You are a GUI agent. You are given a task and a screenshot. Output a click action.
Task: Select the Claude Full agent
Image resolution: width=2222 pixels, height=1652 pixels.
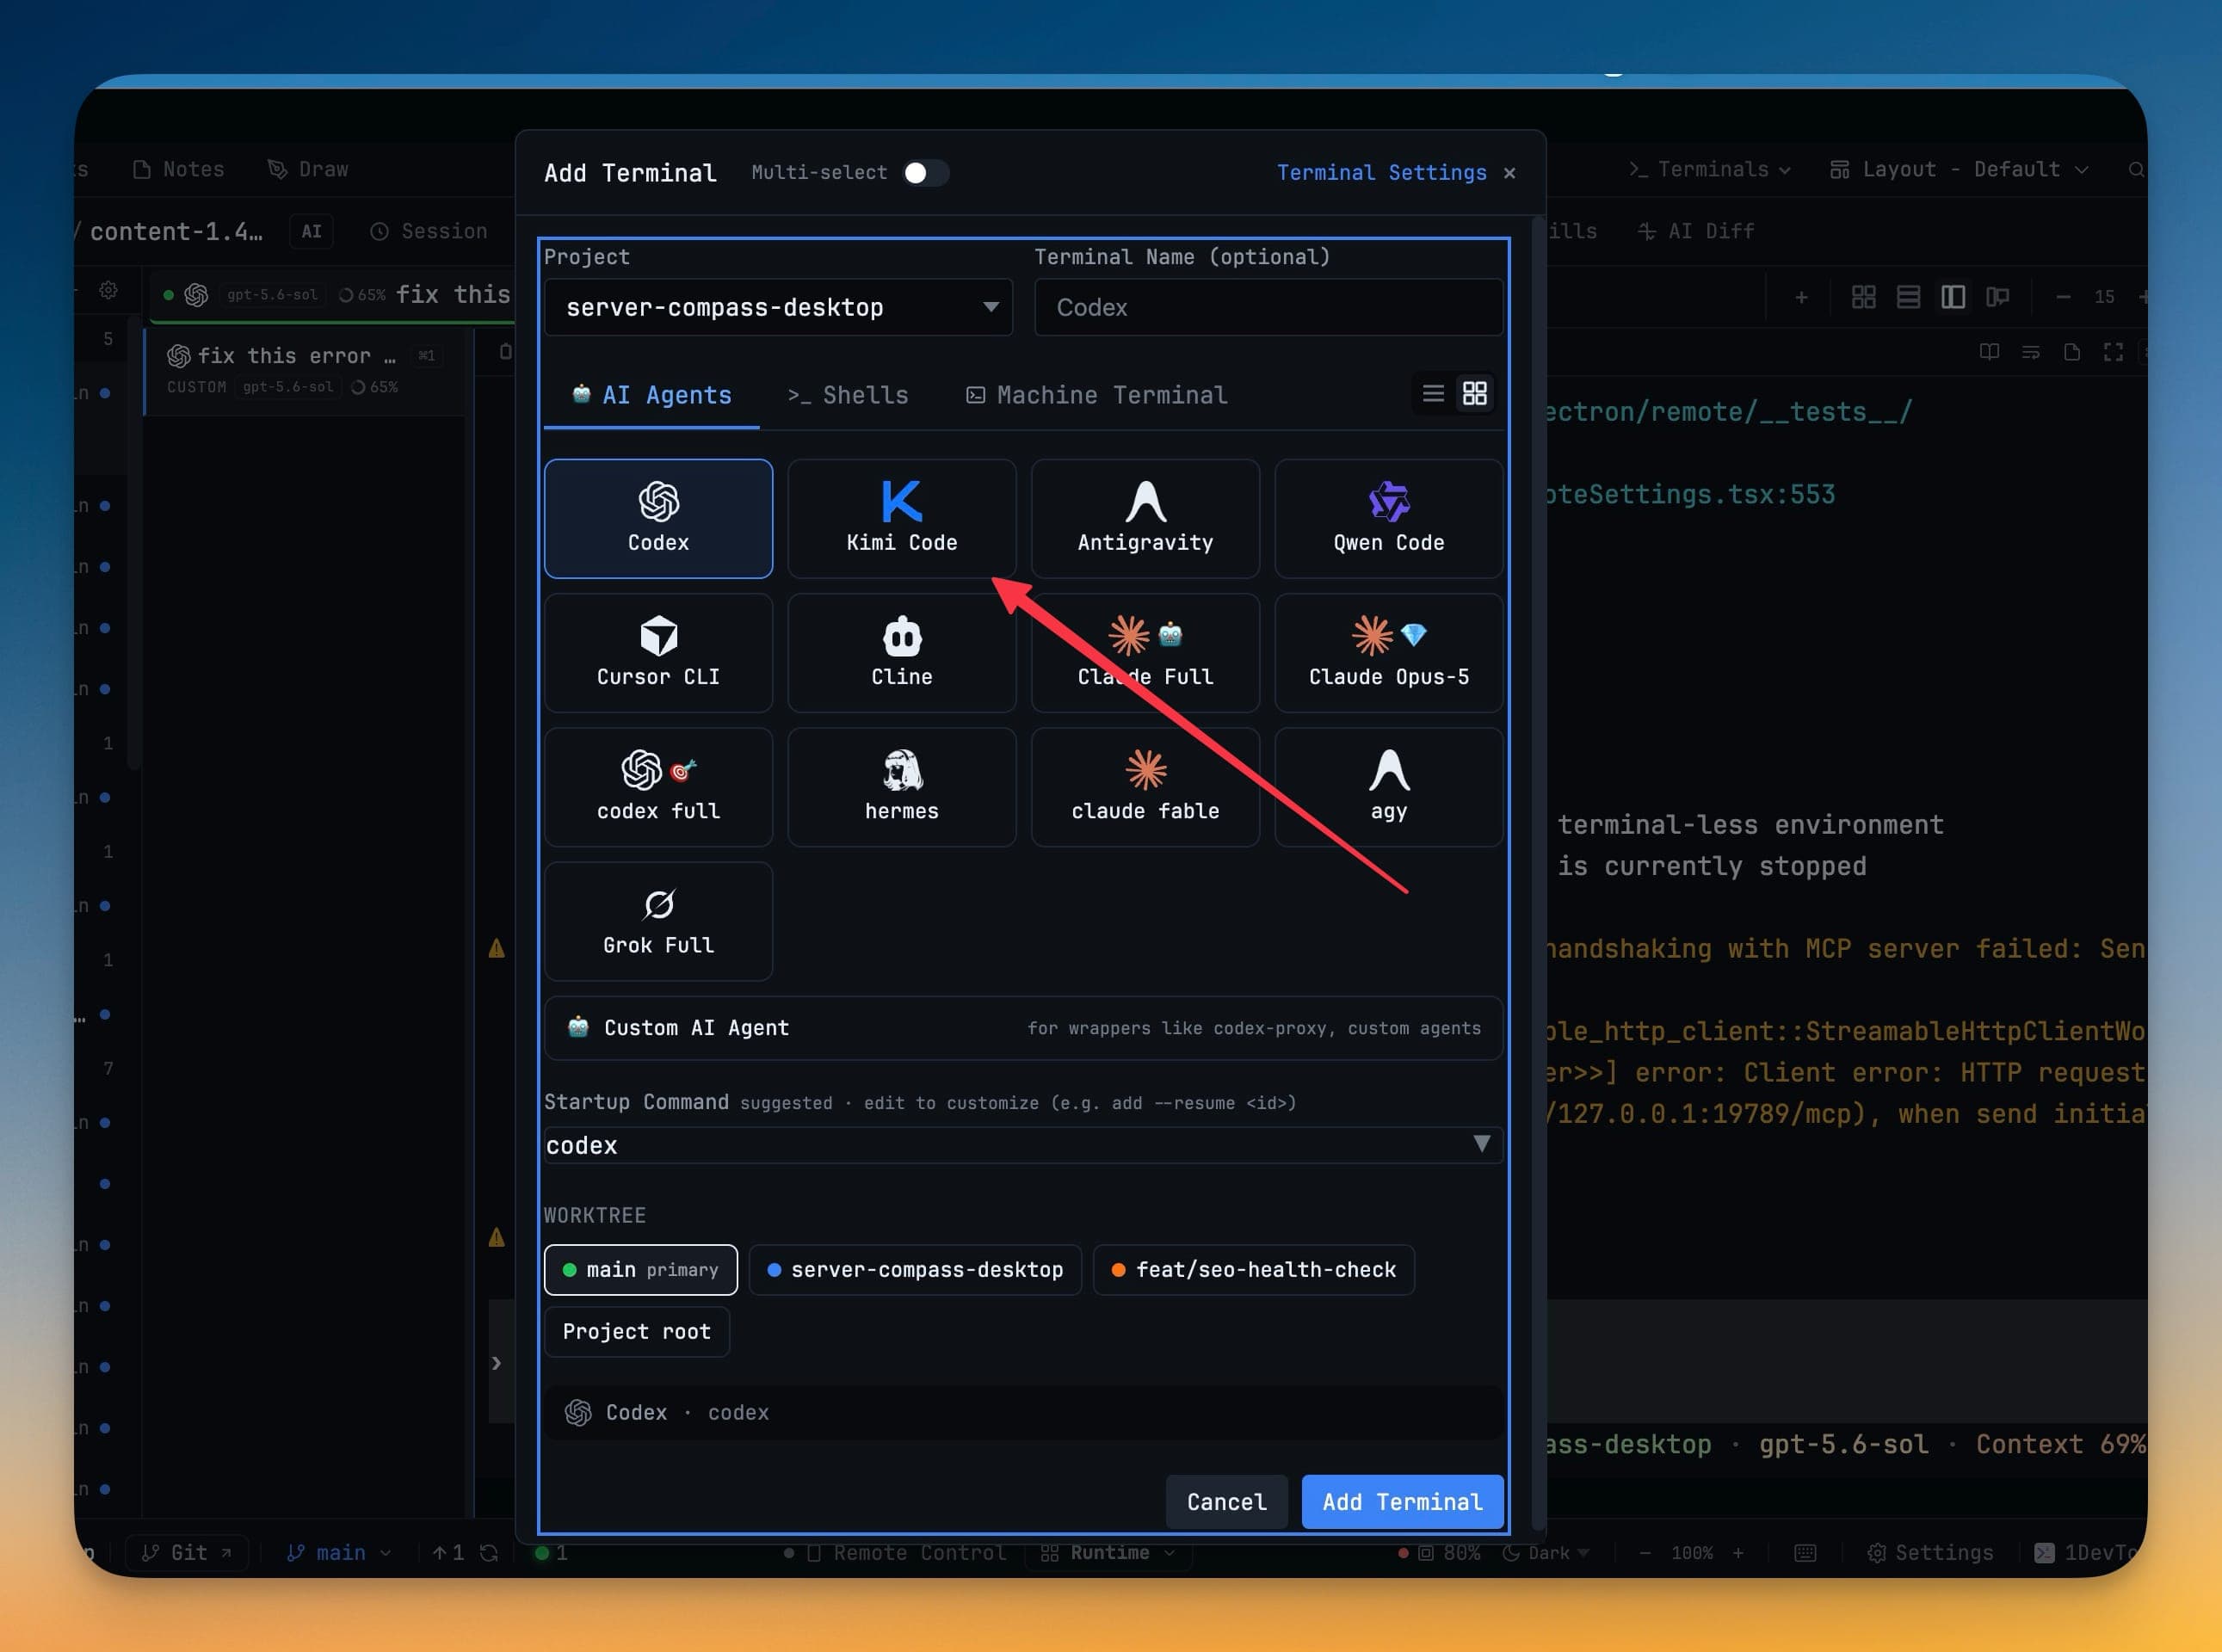(1145, 653)
